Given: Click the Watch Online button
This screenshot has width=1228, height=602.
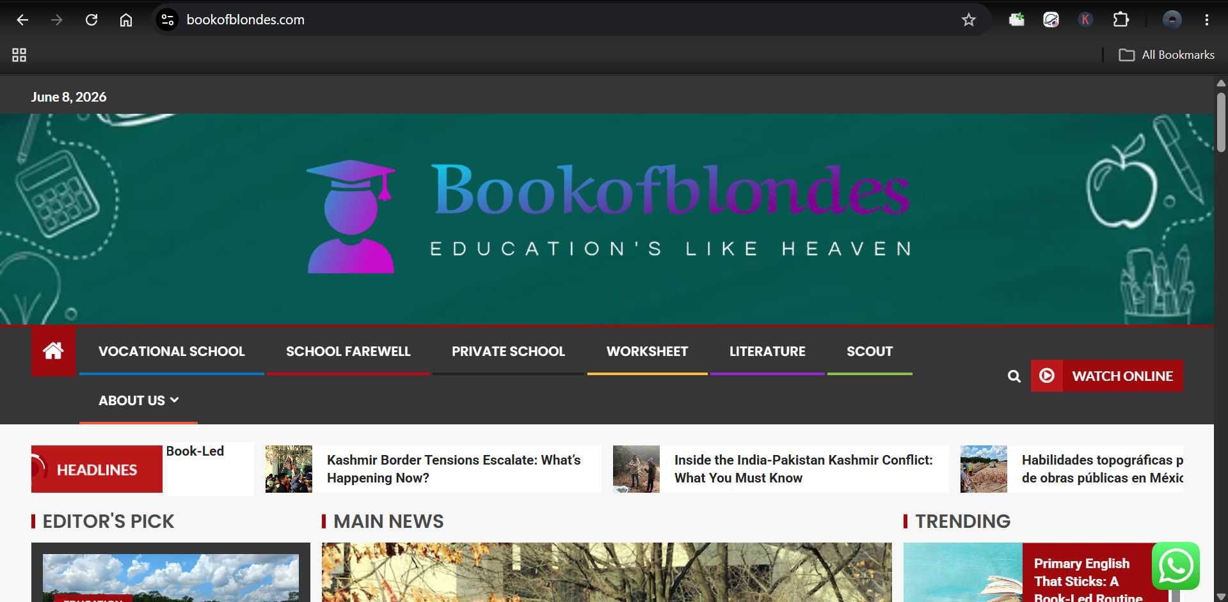Looking at the screenshot, I should click(1107, 376).
